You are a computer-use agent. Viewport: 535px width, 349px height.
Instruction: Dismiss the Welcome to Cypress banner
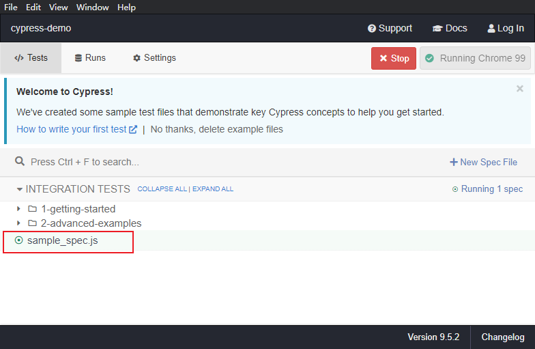click(520, 89)
